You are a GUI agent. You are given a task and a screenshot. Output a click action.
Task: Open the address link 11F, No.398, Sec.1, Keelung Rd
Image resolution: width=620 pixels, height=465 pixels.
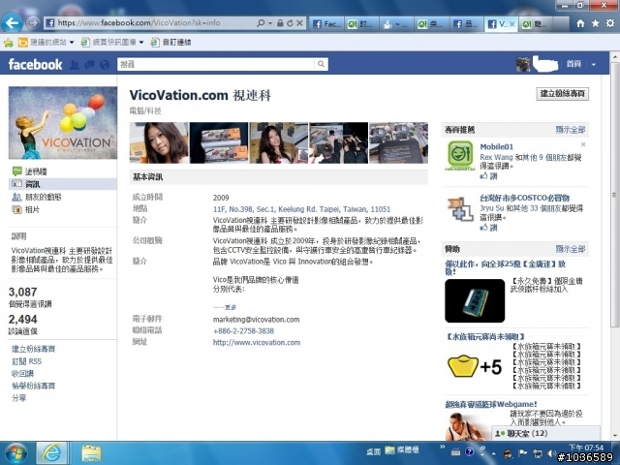pos(301,209)
